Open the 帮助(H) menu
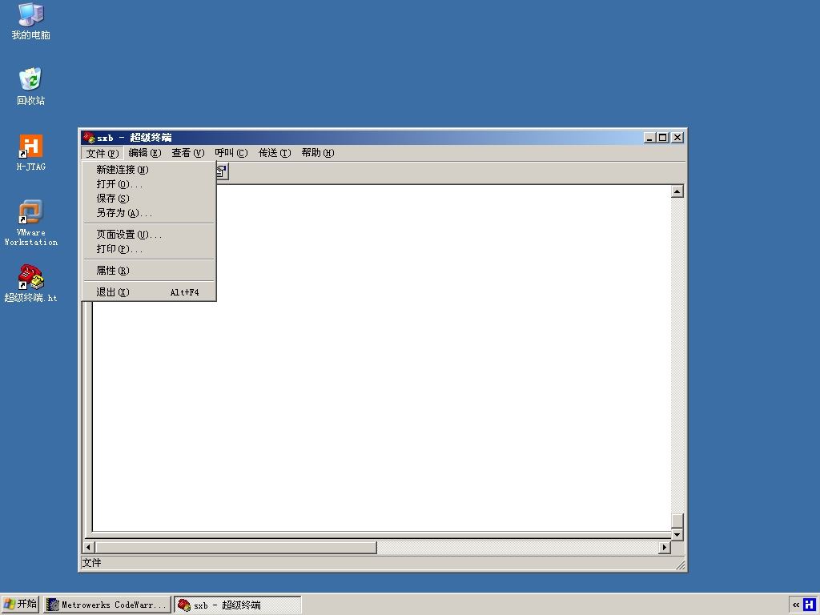The height and width of the screenshot is (615, 820). coord(317,153)
